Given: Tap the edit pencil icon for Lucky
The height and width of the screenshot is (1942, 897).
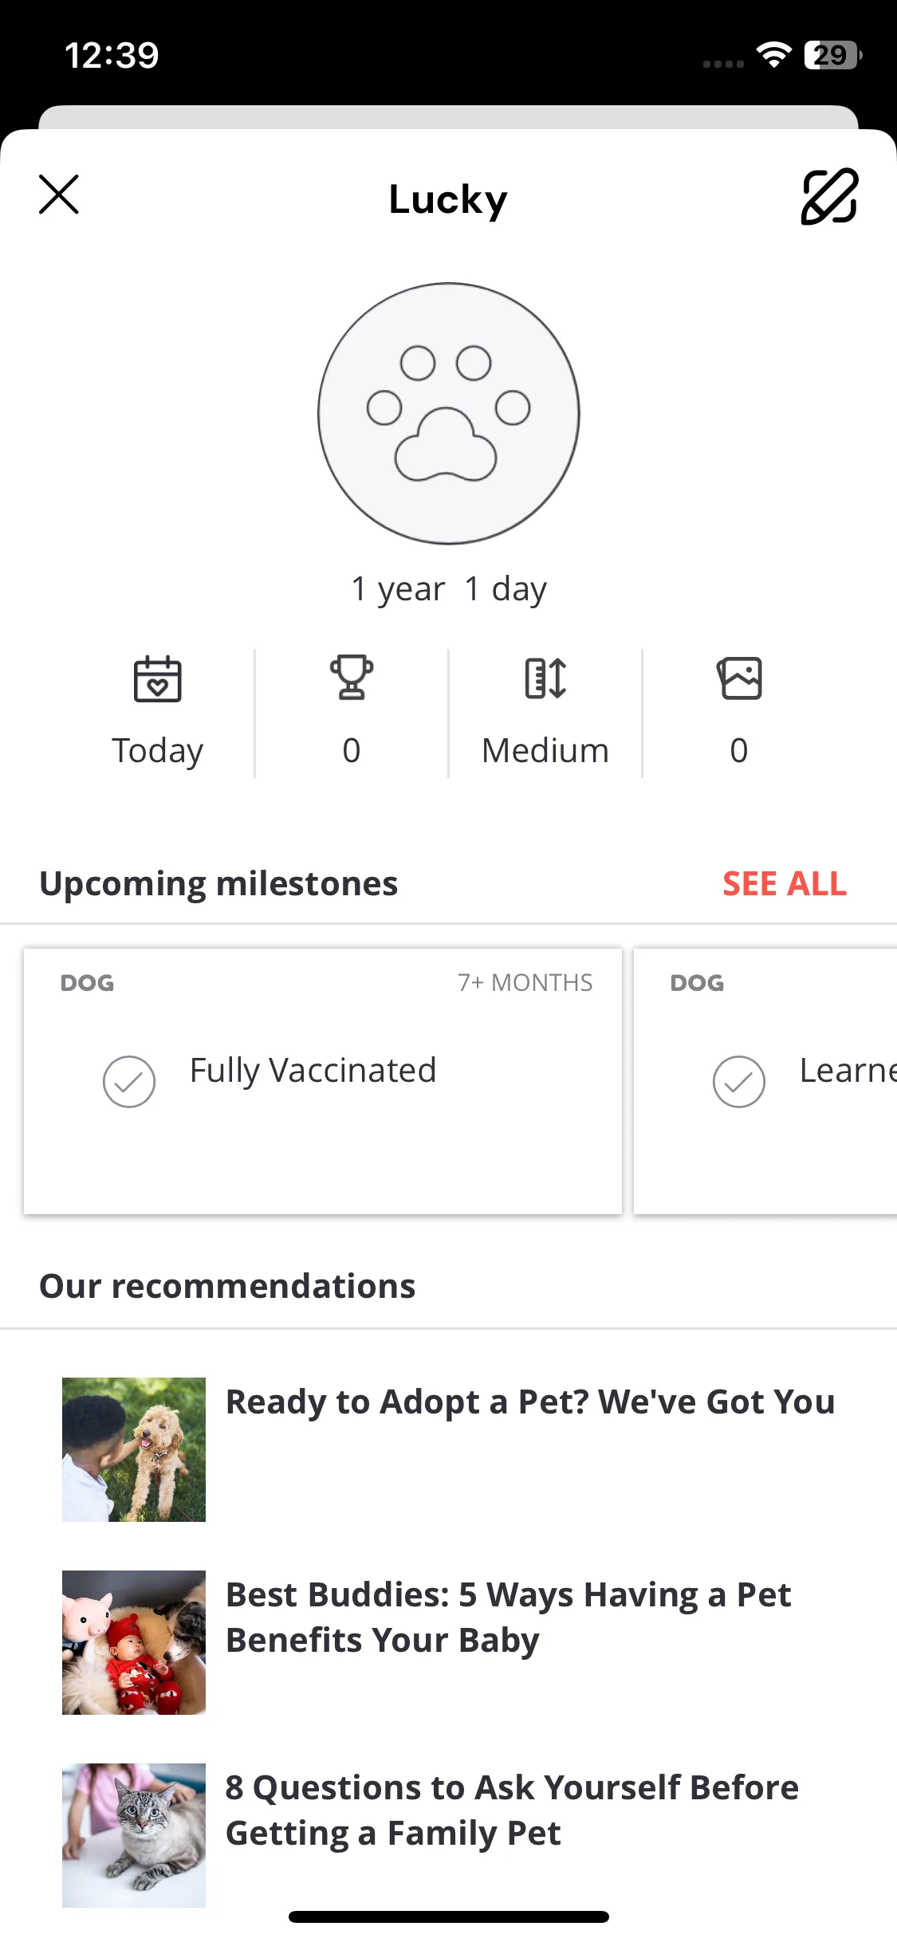Looking at the screenshot, I should click(829, 196).
